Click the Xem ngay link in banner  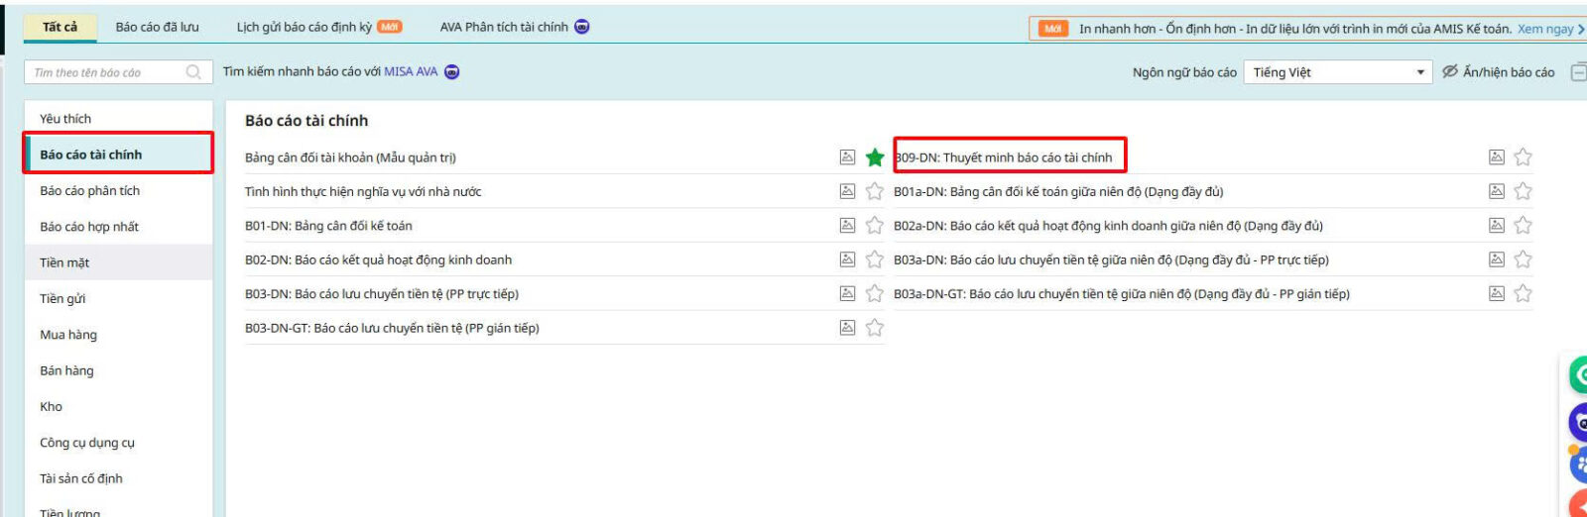(1544, 29)
